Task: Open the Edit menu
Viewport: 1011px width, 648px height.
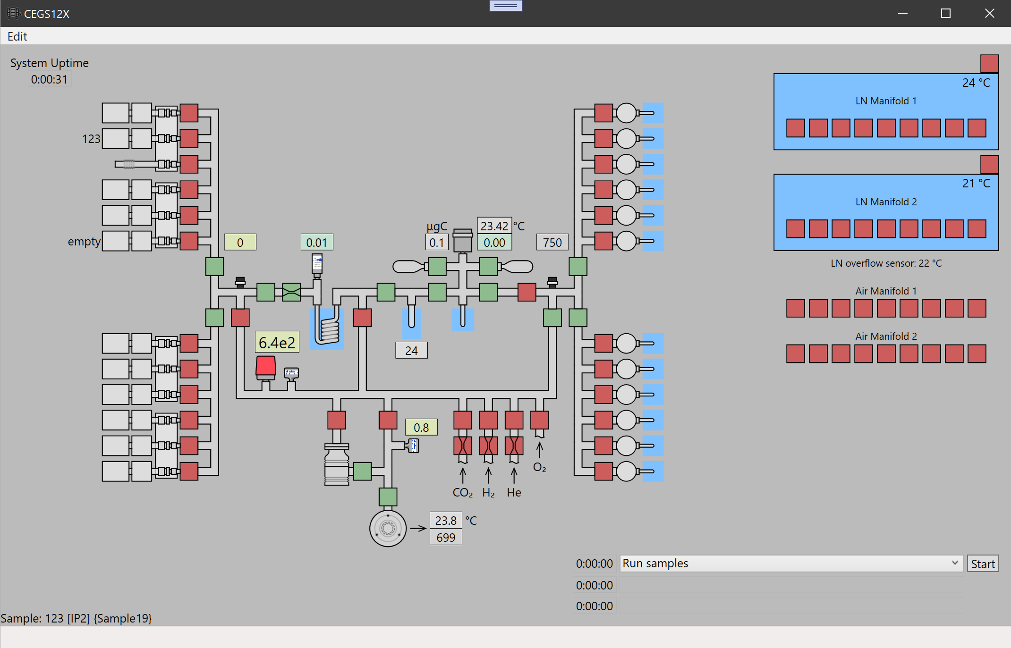Action: point(17,36)
